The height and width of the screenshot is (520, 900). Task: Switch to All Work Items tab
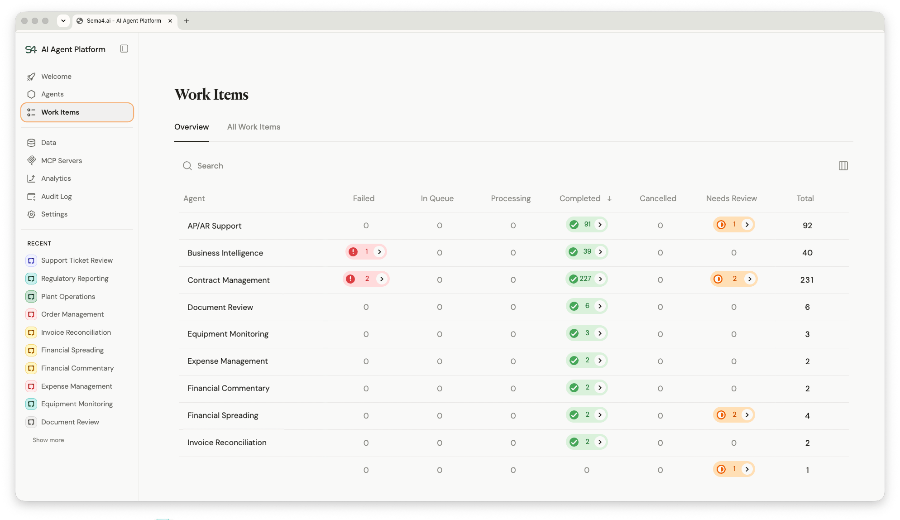click(x=254, y=127)
